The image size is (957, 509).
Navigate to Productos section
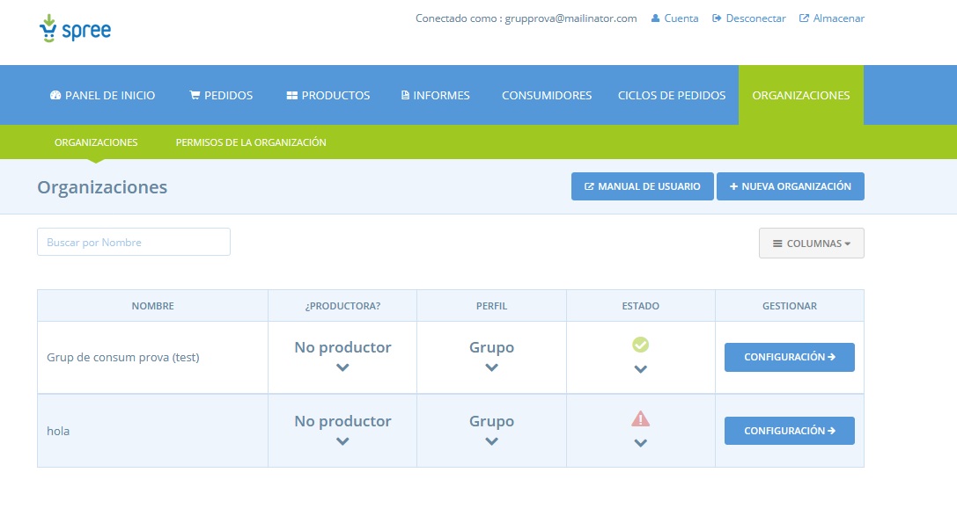pyautogui.click(x=328, y=95)
